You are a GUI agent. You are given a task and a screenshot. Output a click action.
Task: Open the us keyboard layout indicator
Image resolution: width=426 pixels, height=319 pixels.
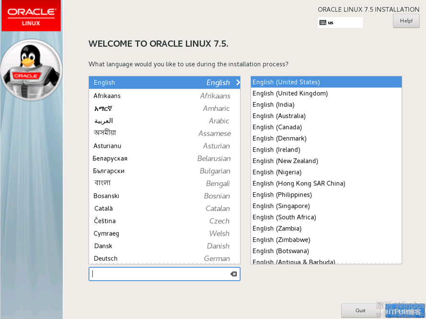[340, 22]
